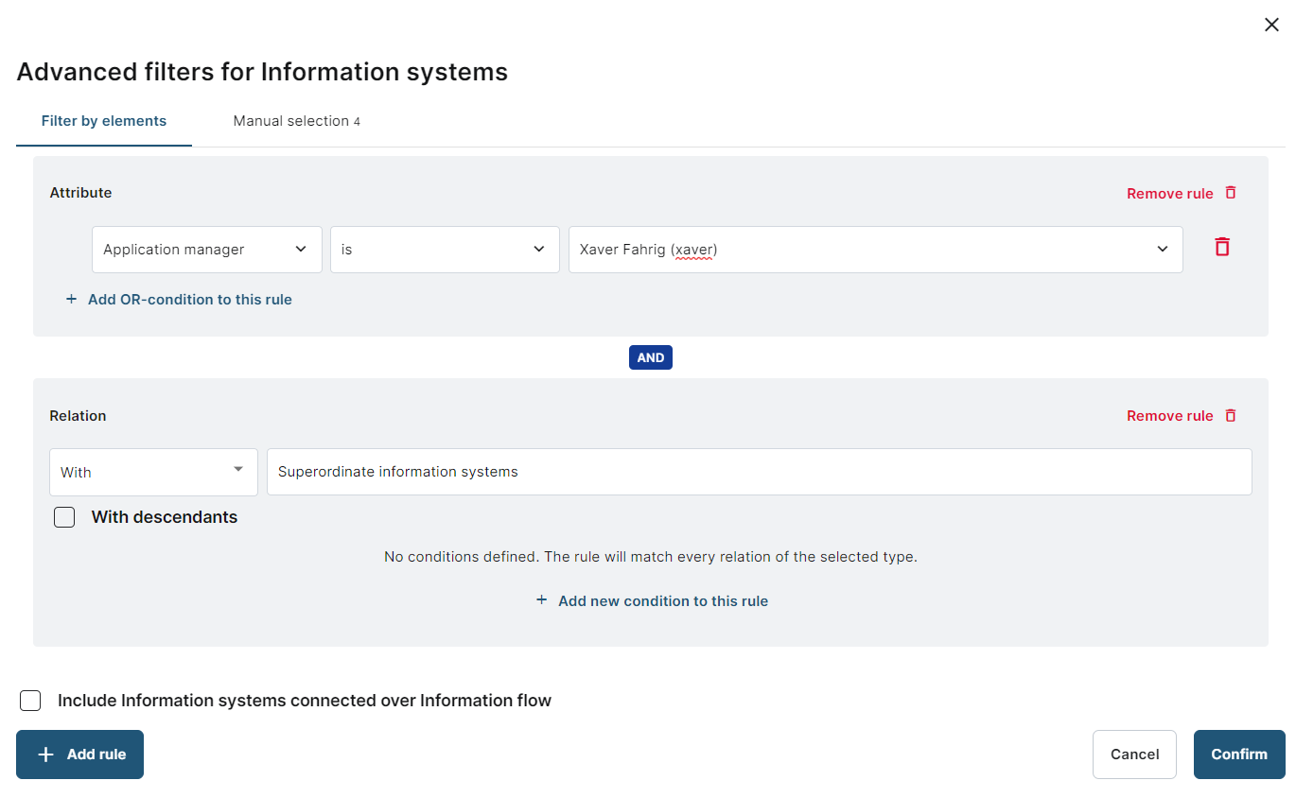Expand the "is" operator dropdown
This screenshot has width=1296, height=798.
pos(444,250)
